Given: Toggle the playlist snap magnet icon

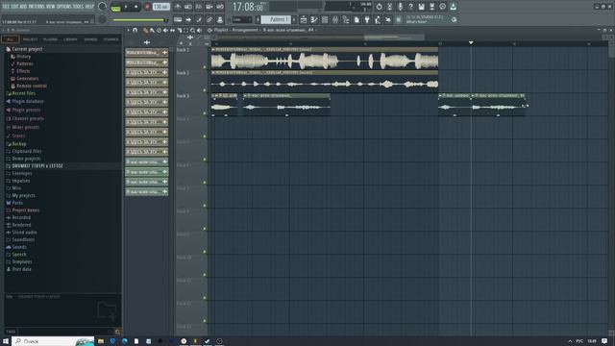Looking at the screenshot, I should [135, 30].
